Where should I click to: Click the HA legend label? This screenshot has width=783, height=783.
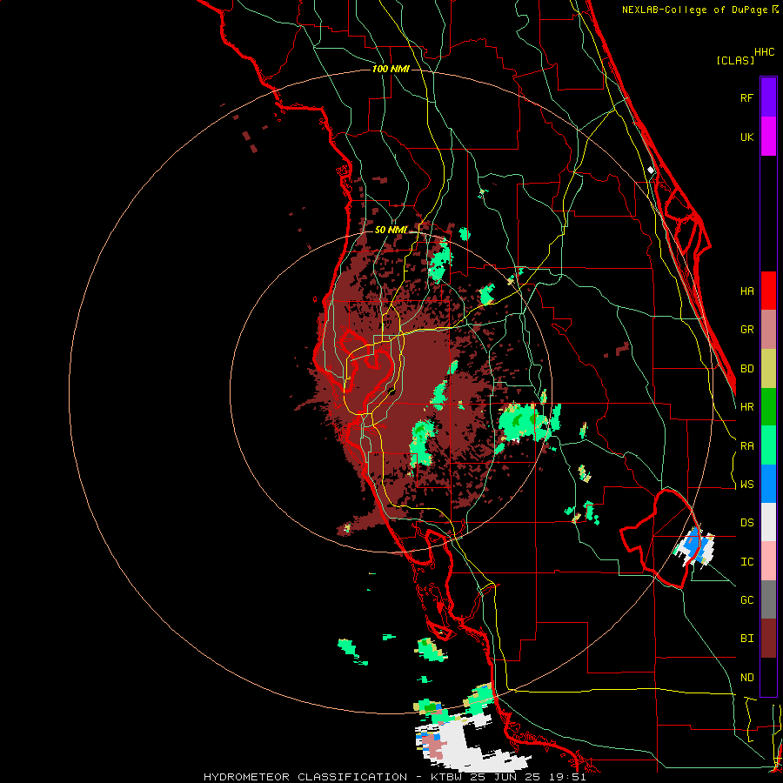coord(746,291)
